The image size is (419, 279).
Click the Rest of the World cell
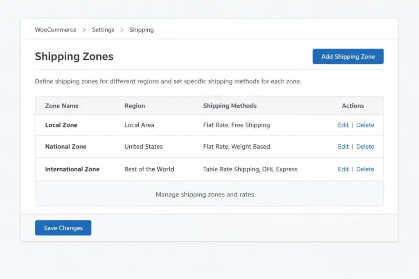[x=149, y=169]
